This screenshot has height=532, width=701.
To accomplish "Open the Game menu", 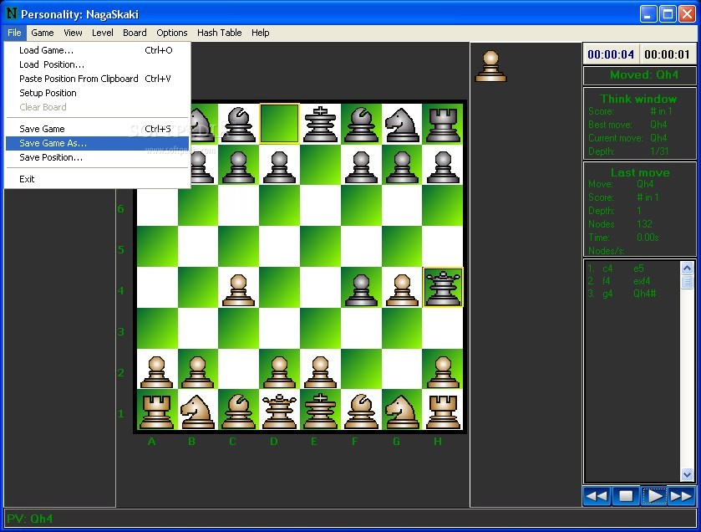I will [x=43, y=33].
